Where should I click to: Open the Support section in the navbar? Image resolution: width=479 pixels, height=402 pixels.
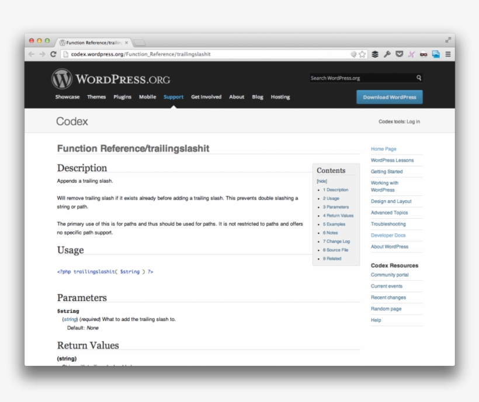[173, 97]
